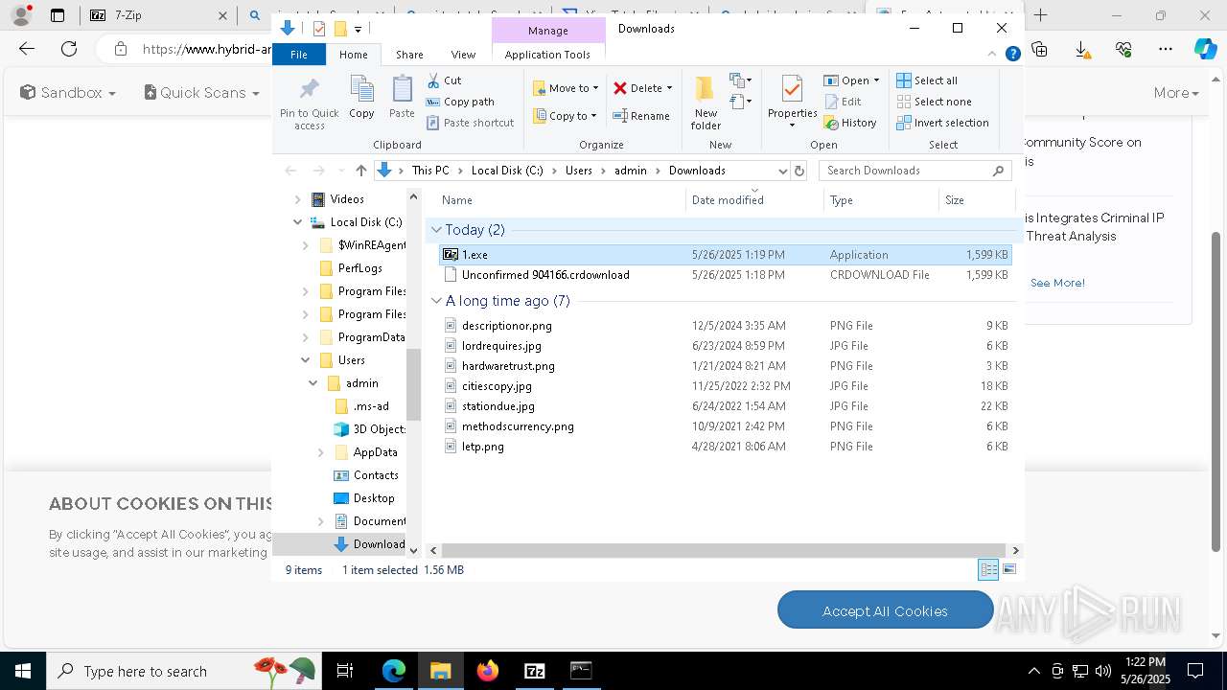This screenshot has height=690, width=1227.
Task: Collapse the Users tree node
Action: tap(306, 360)
